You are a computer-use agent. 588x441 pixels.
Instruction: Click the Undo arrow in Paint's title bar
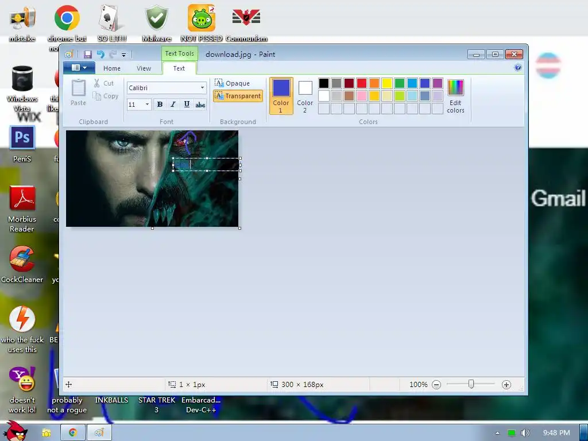pos(100,55)
